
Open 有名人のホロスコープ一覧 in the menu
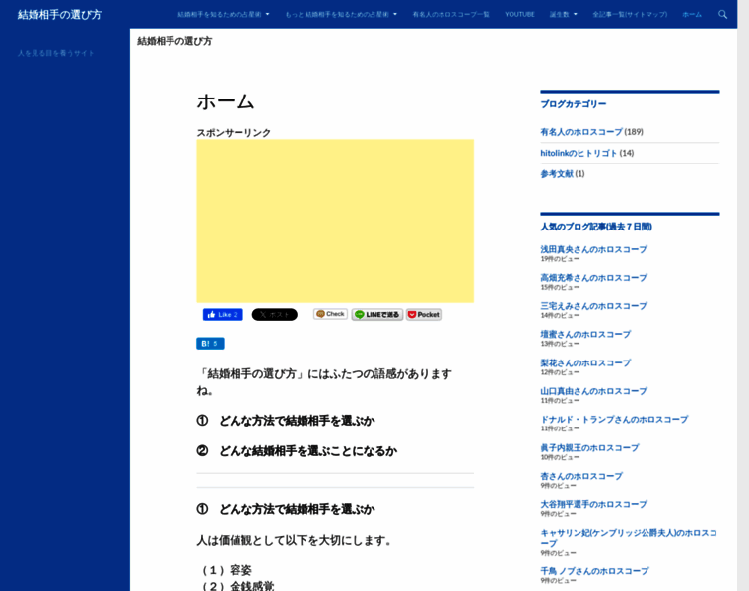pos(451,15)
